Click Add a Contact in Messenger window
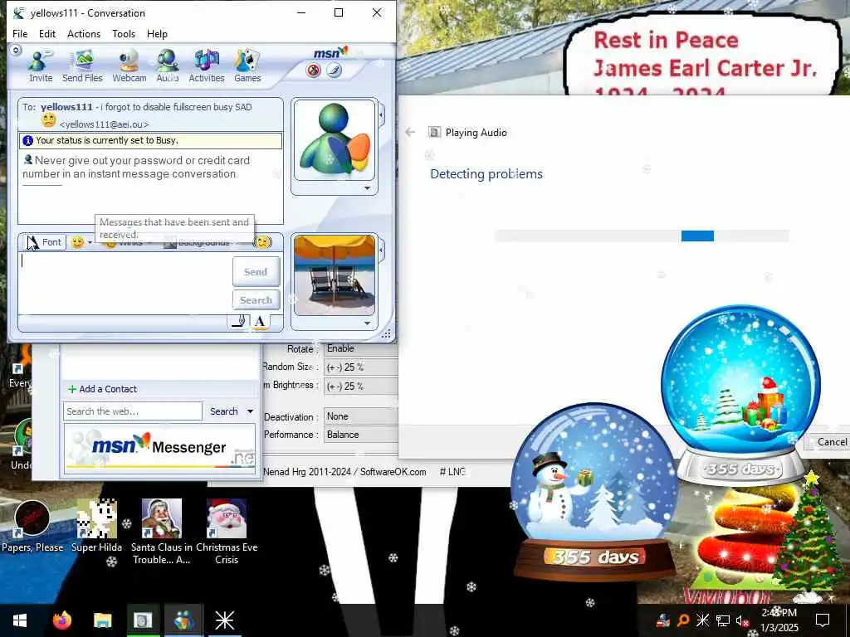The image size is (850, 637). (102, 389)
